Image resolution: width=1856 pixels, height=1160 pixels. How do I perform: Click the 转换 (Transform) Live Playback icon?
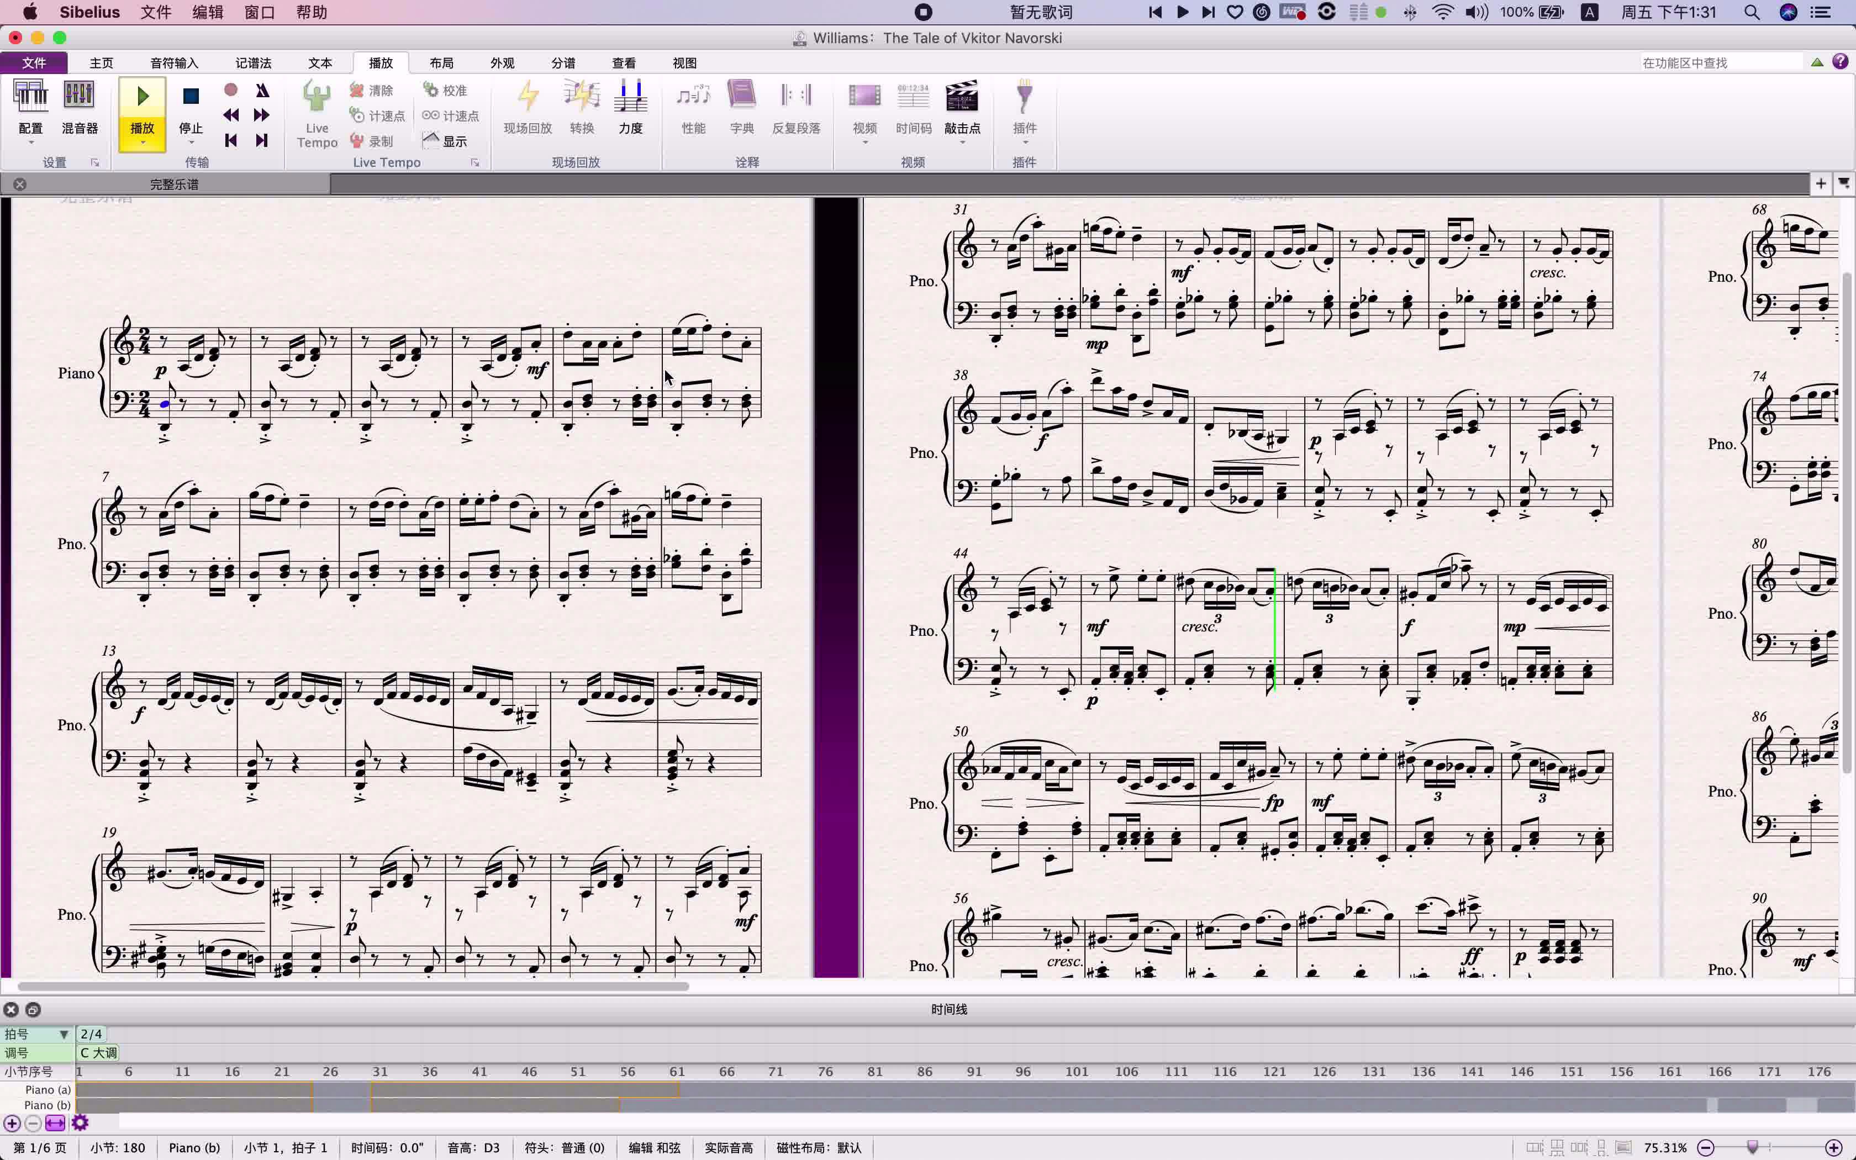582,97
